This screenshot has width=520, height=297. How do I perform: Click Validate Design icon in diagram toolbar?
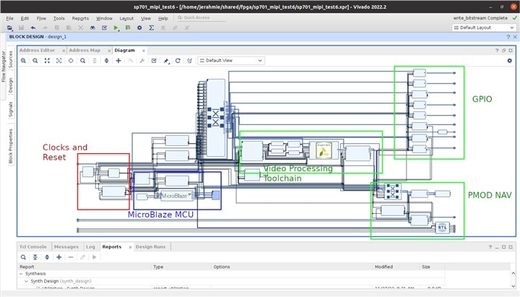[154, 61]
